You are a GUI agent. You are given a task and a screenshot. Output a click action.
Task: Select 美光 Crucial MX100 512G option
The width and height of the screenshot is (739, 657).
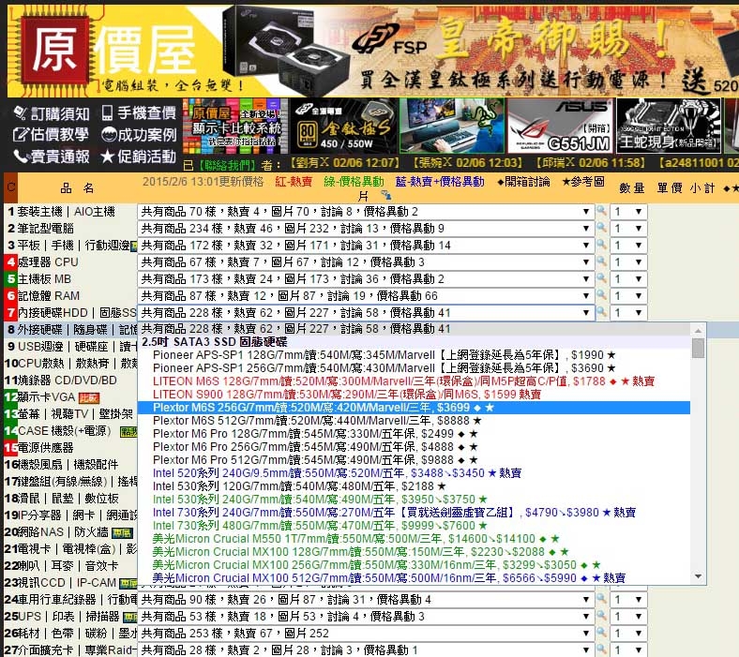click(414, 578)
